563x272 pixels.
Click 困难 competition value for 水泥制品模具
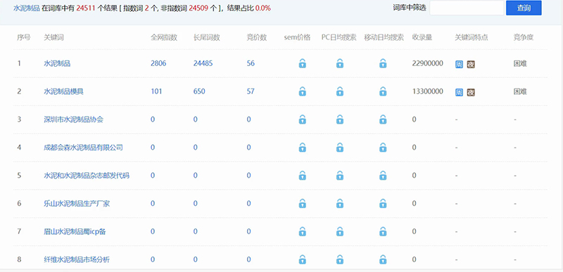point(520,91)
